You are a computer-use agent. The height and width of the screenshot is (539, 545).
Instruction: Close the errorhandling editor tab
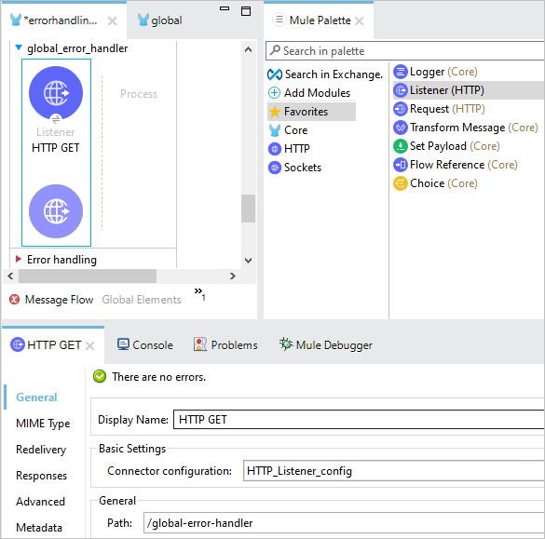112,21
